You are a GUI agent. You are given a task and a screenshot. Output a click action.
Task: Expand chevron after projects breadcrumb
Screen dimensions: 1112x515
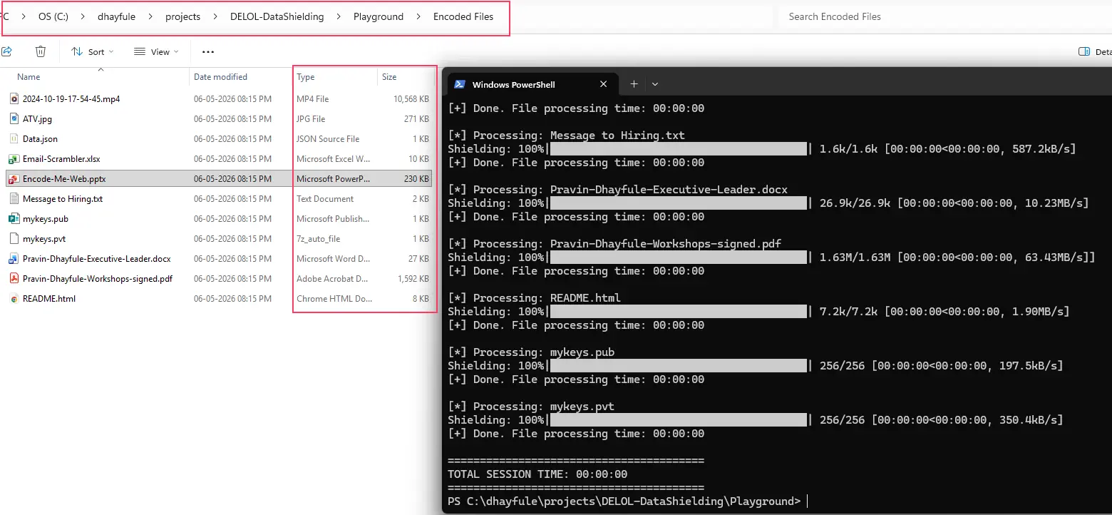tap(215, 16)
